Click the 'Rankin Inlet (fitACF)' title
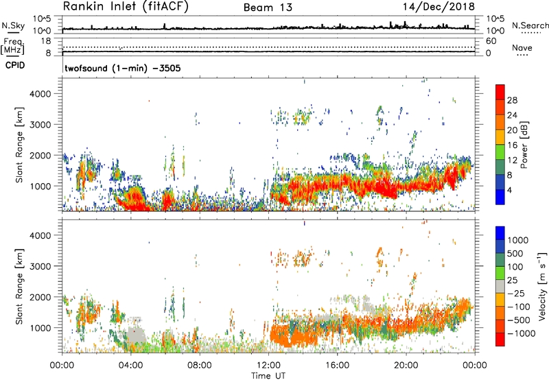The height and width of the screenshot is (380, 549). point(126,6)
